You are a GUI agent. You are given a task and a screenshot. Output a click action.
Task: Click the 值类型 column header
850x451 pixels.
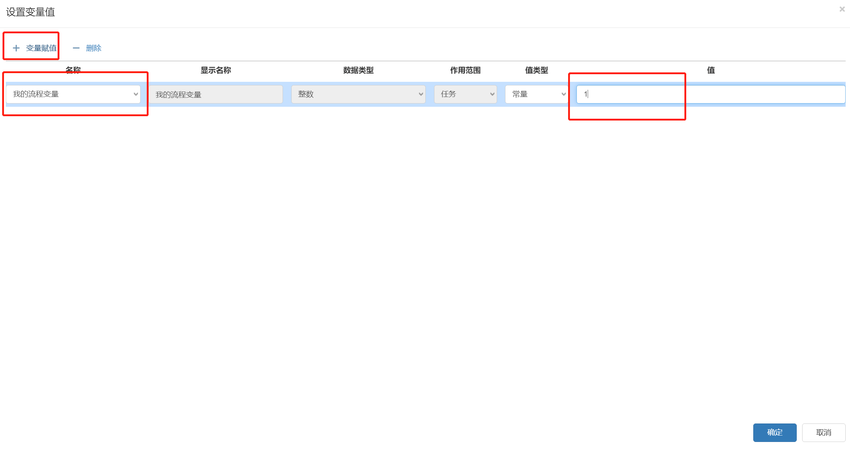(536, 70)
